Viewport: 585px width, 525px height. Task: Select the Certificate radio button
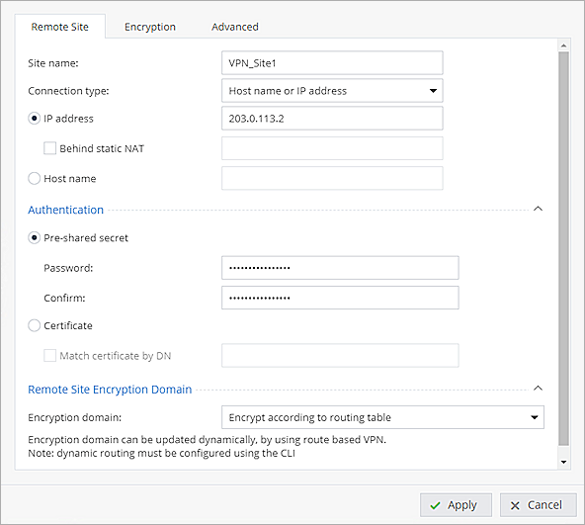point(34,325)
